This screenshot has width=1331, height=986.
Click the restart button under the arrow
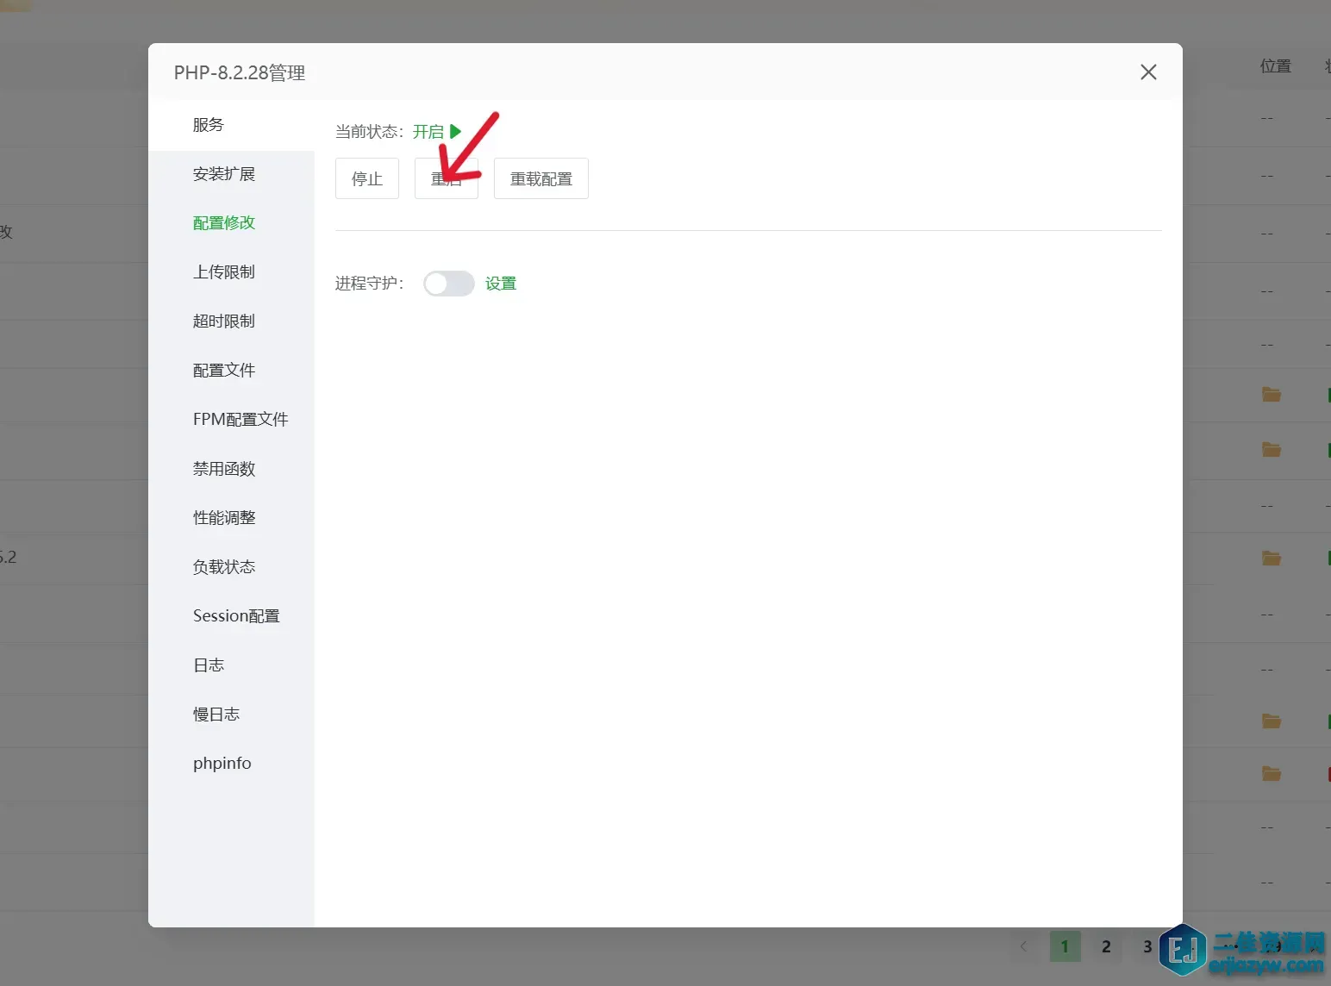(446, 179)
